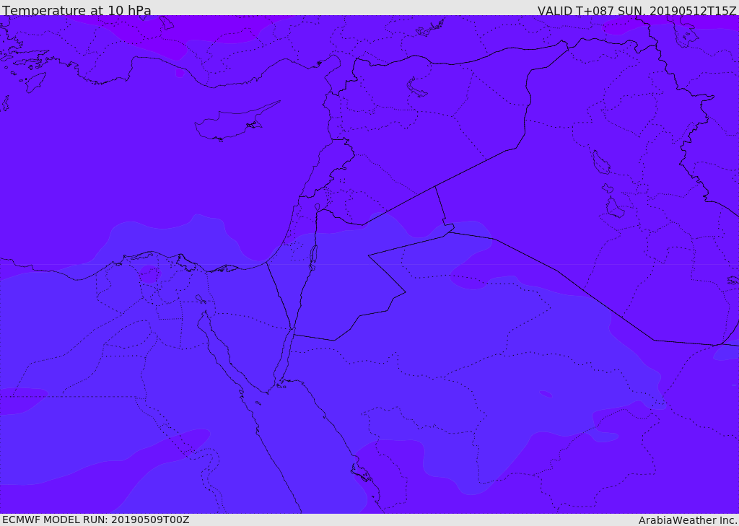Click the 'ECMWF MODEL RUN: 20190509T00Z' text

pyautogui.click(x=96, y=520)
